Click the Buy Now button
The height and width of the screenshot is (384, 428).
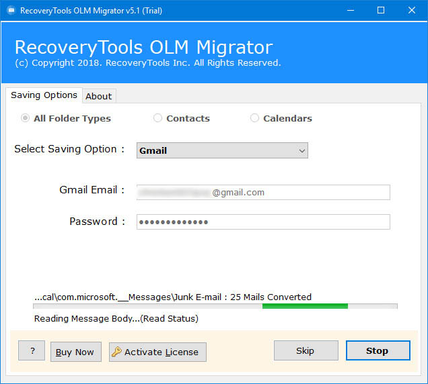click(76, 352)
